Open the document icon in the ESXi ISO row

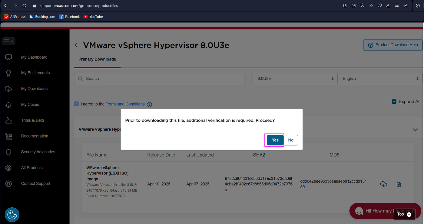399,184
